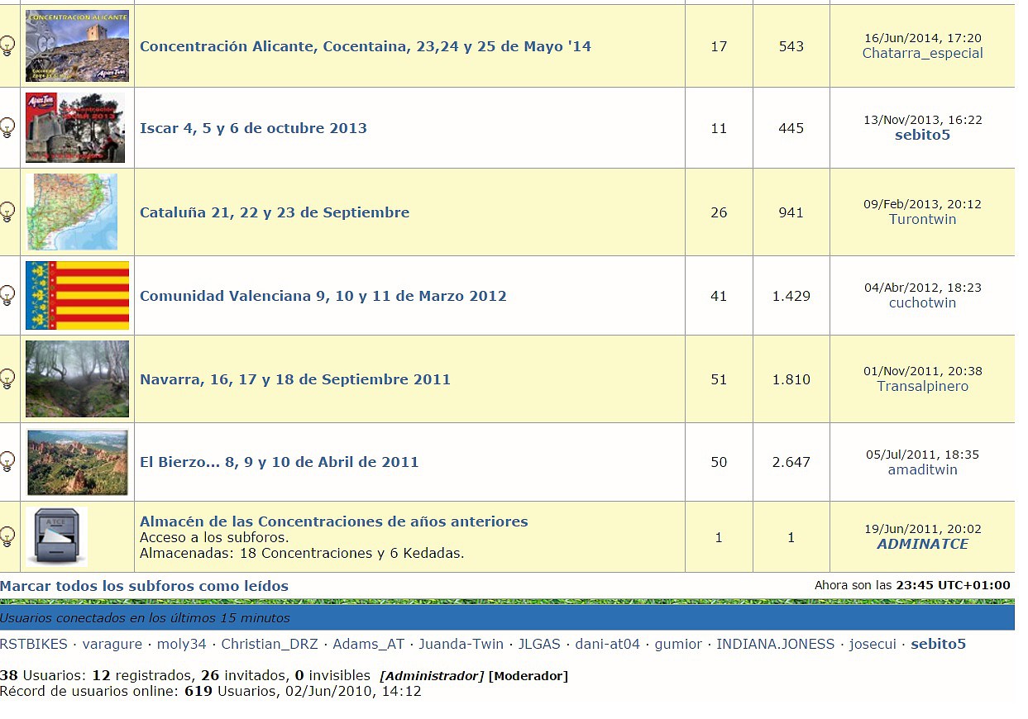Screen dimensions: 1028x719
Task: Click post count 941 in Cataluña row
Action: pos(791,212)
